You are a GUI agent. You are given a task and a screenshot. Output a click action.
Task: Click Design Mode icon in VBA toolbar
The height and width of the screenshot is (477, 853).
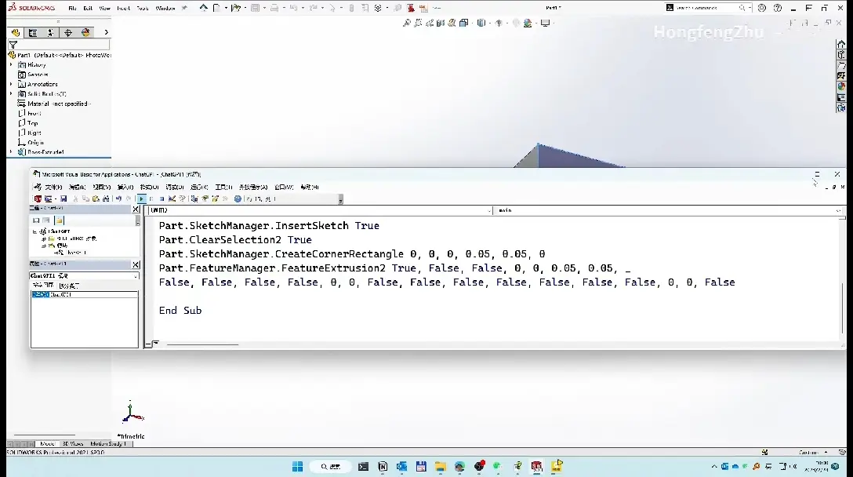coord(172,198)
